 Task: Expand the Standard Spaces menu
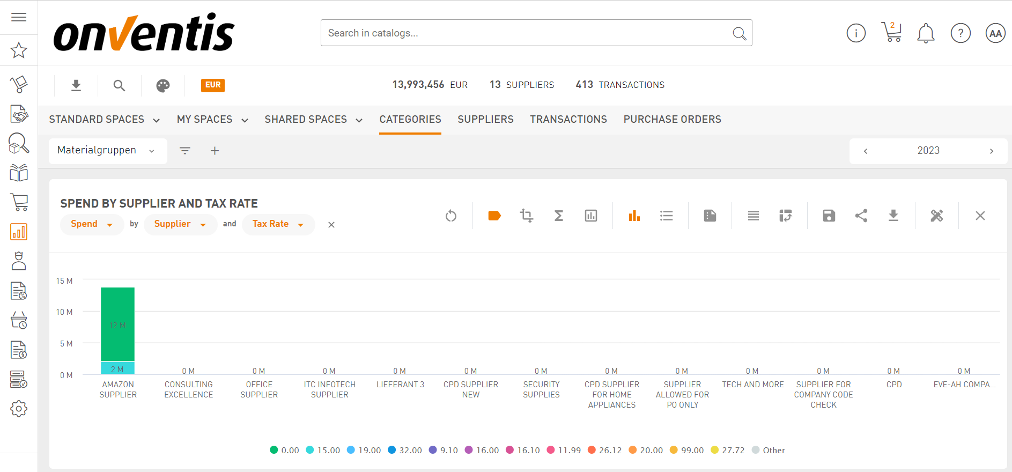pyautogui.click(x=104, y=120)
